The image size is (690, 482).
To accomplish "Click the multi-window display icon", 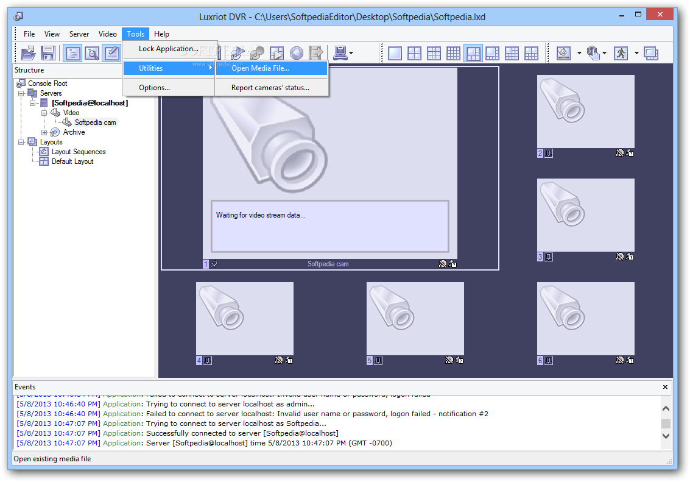I will point(651,53).
